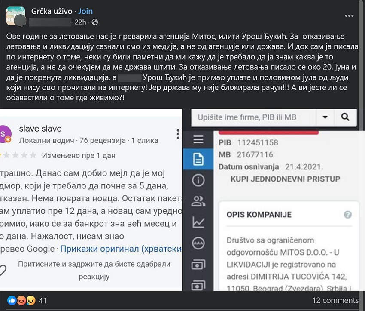The image size is (365, 311).
Task: Open the three-dot menu on slave slave's review
Action: click(178, 134)
